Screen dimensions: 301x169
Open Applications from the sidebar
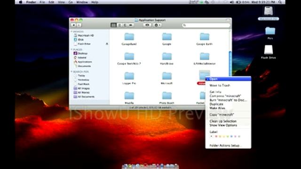[x=83, y=62]
